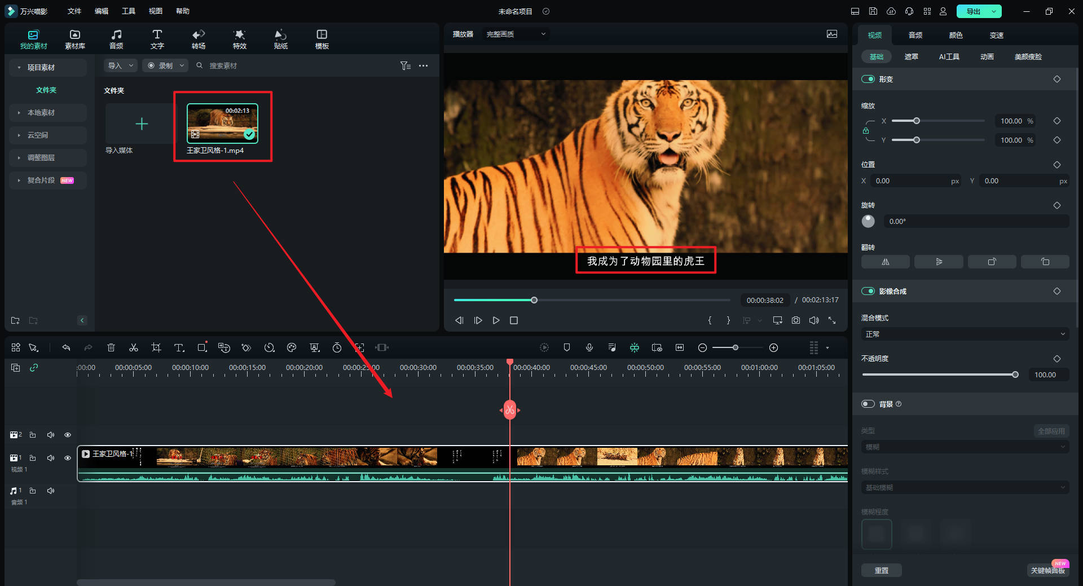1083x586 pixels.
Task: Open the Tools (工具) menu
Action: pos(128,11)
